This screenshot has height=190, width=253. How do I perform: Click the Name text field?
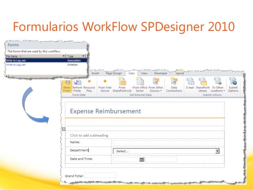(166, 143)
